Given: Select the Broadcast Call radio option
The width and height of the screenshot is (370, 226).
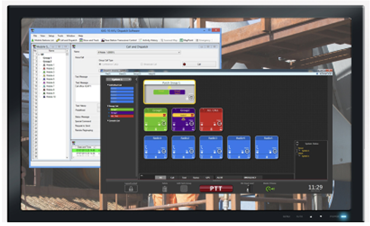Looking at the screenshot, I should 142,64.
